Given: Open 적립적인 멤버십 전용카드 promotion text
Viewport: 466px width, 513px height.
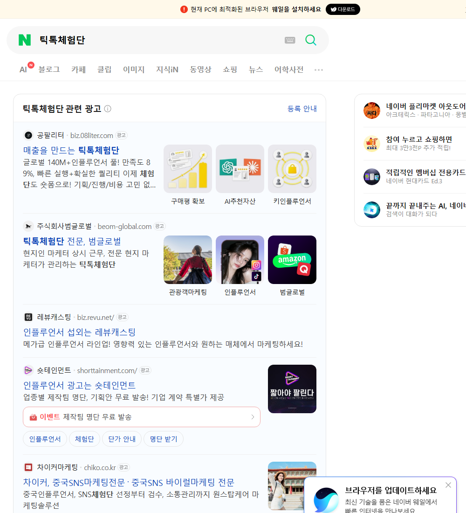Looking at the screenshot, I should tap(426, 173).
